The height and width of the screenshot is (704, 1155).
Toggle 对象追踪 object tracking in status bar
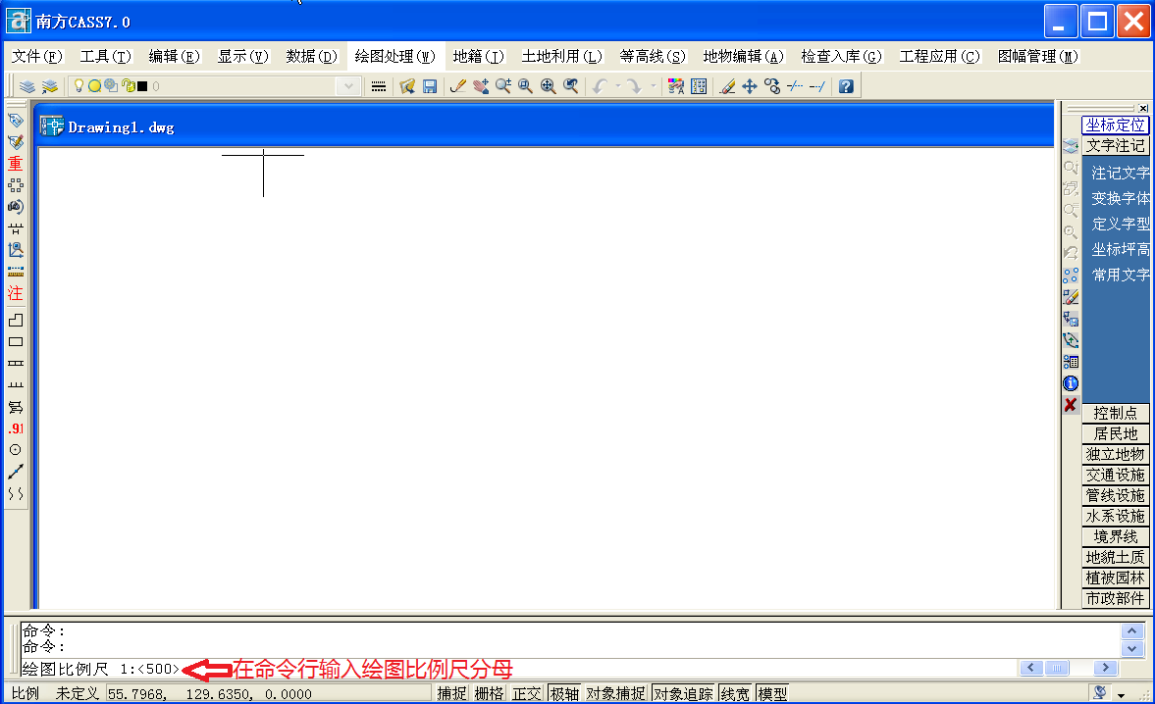(x=684, y=693)
